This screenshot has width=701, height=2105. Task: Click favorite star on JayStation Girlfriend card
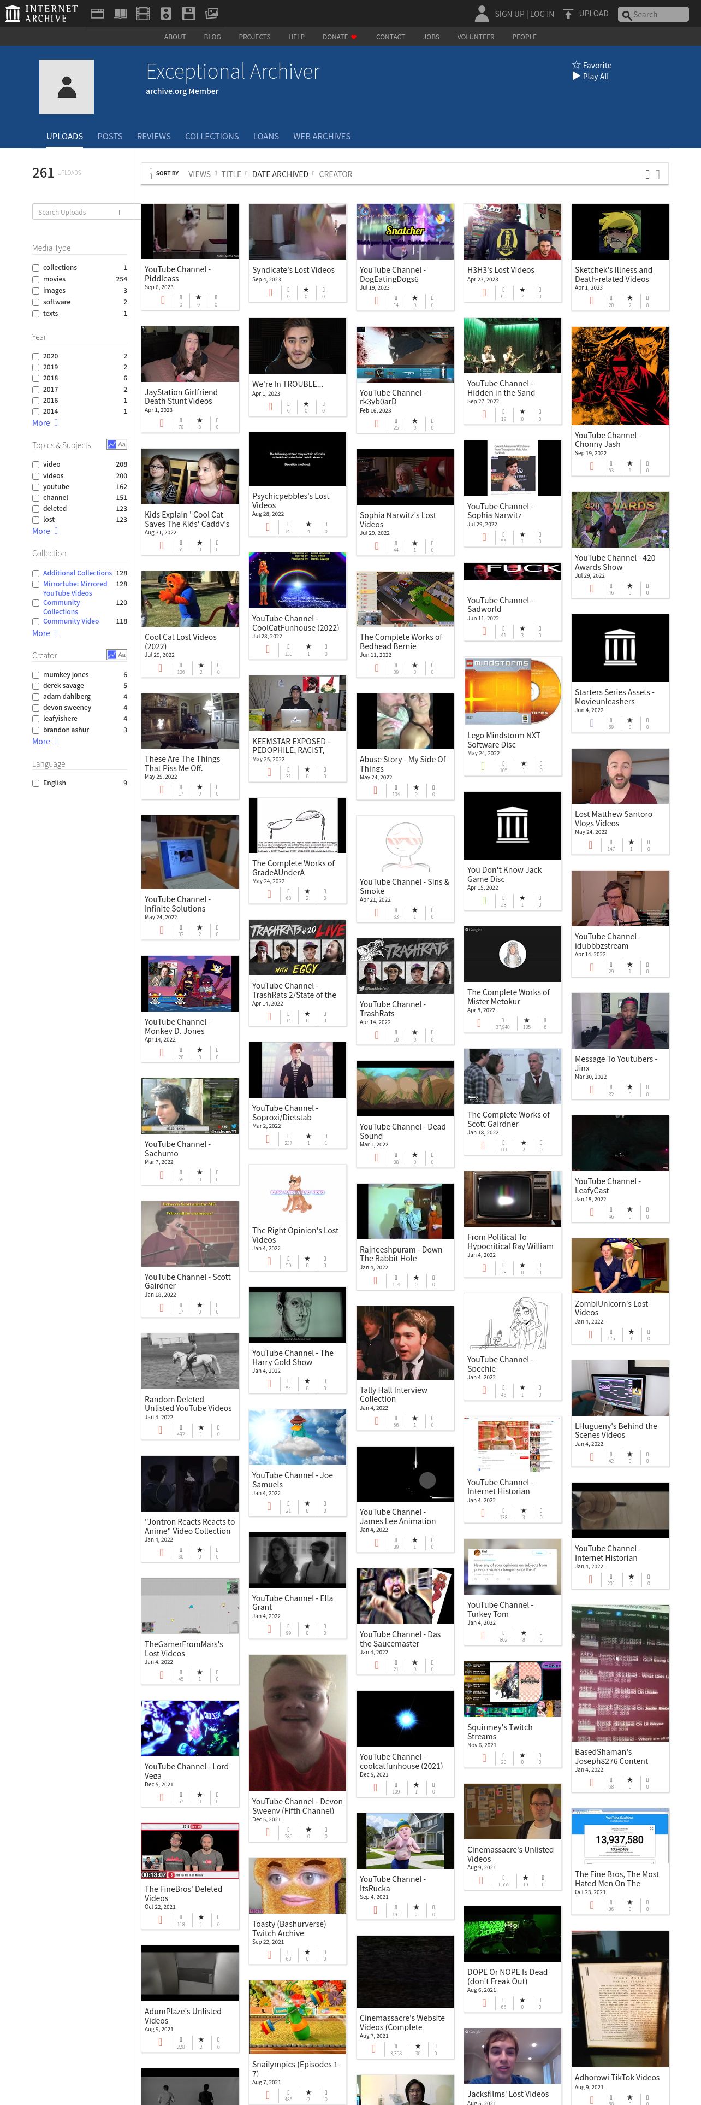199,421
